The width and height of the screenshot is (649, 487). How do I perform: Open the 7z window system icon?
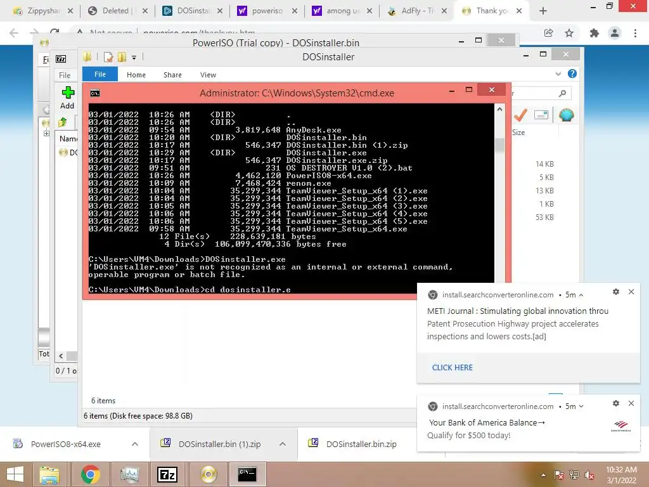(x=61, y=59)
